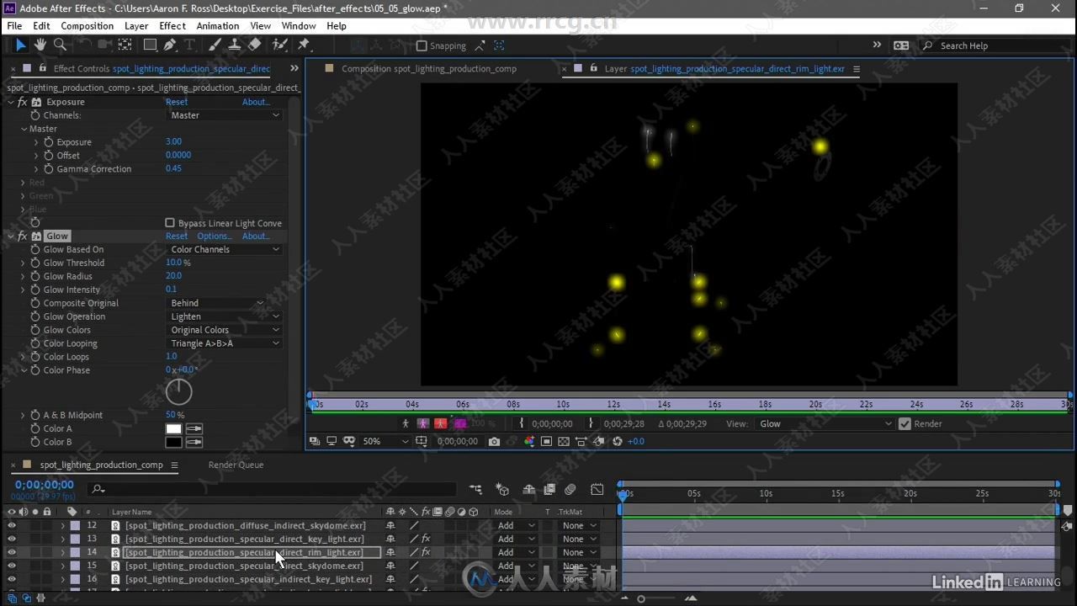Open the Composition Mini-Flowchart icon
The width and height of the screenshot is (1077, 606).
coord(476,489)
